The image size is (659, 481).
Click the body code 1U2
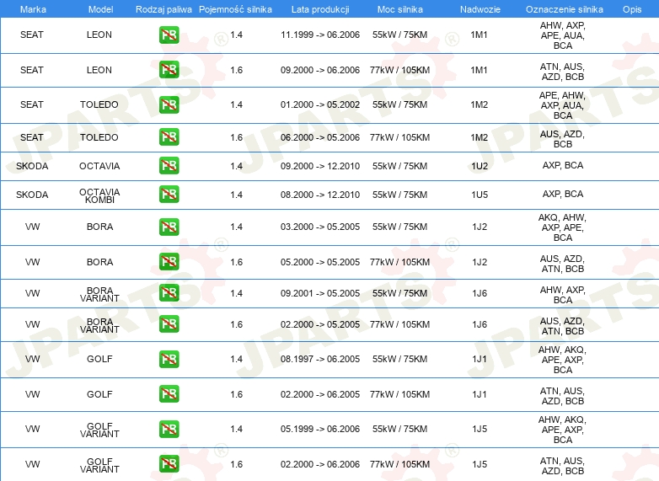coord(480,166)
